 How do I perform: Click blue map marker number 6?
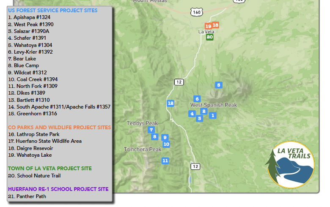(x=197, y=99)
